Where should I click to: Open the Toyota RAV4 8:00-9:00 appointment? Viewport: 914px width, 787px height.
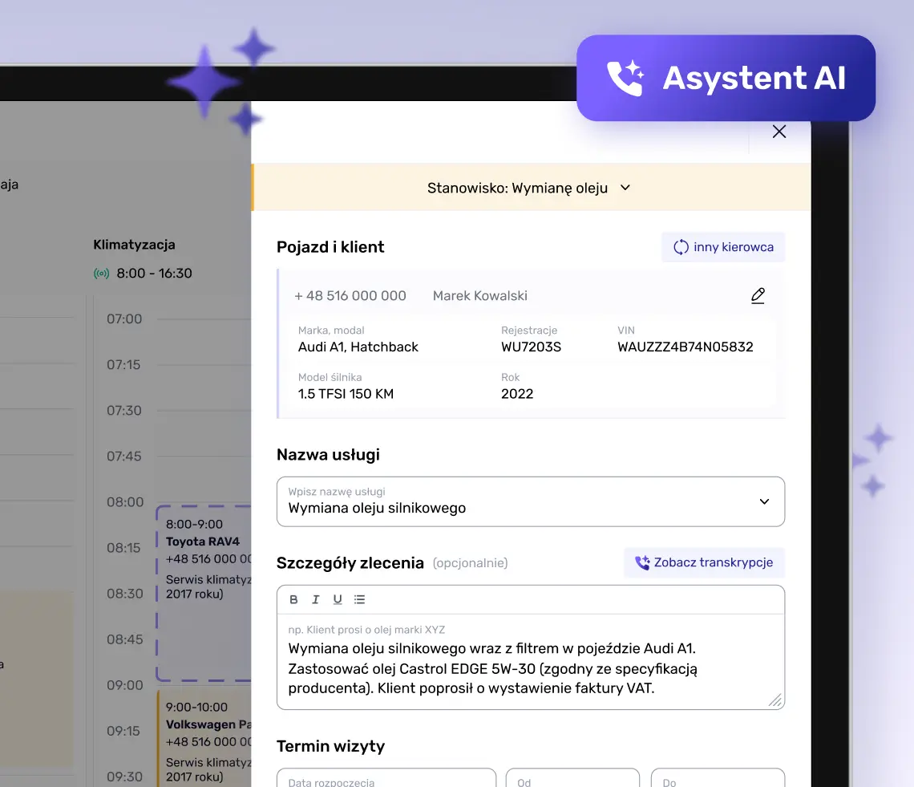point(204,593)
